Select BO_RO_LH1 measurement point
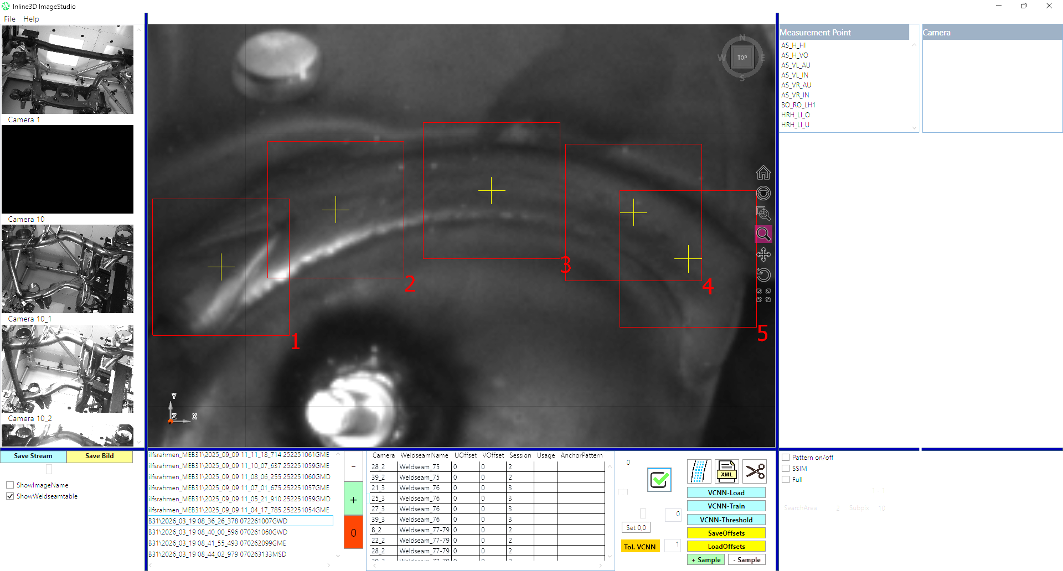 pyautogui.click(x=798, y=105)
